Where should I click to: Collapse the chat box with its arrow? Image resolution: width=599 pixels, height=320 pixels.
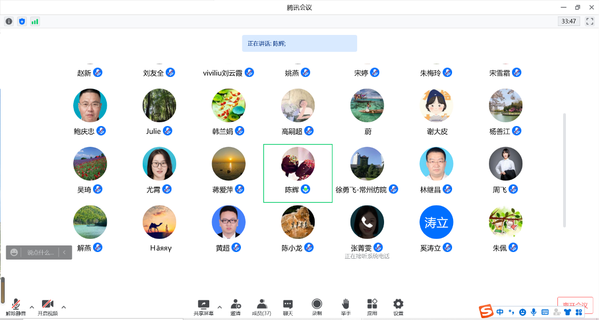[65, 253]
